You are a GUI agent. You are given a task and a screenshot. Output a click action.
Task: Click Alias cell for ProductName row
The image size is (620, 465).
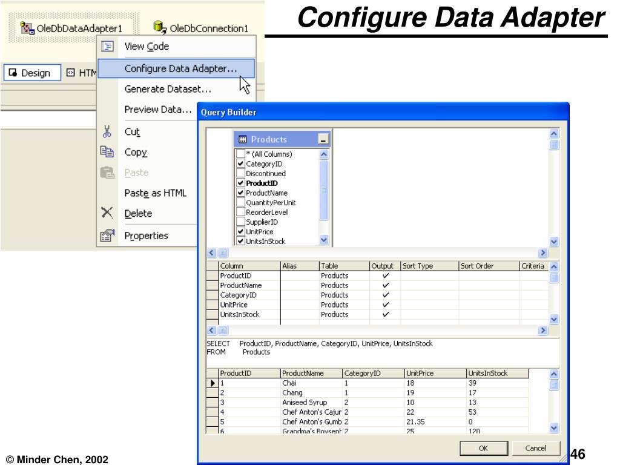300,285
